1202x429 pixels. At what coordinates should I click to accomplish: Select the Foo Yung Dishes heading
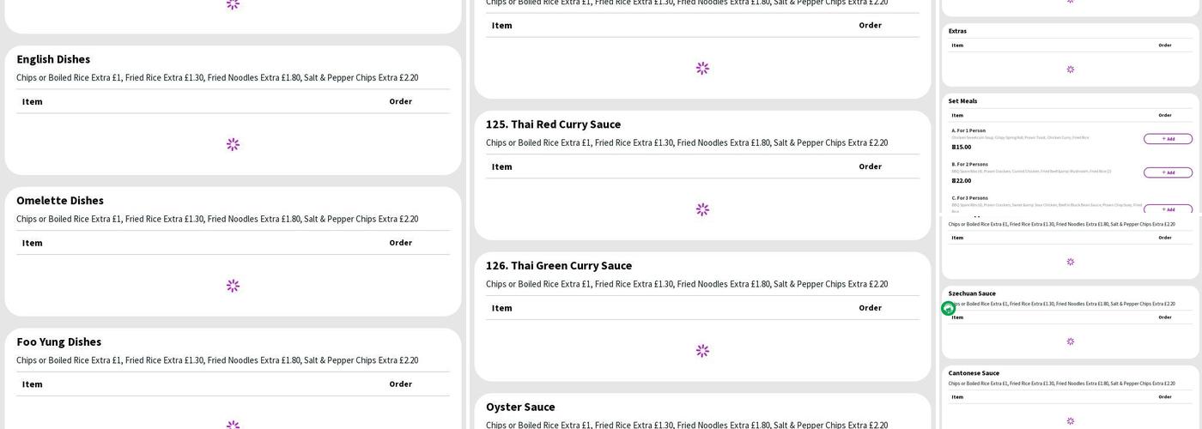tap(58, 342)
